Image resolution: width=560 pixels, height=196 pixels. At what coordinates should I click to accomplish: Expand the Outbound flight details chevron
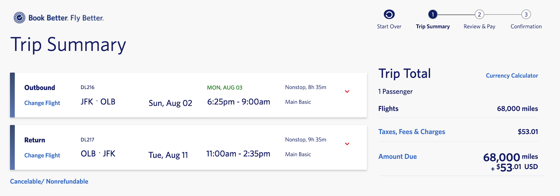[347, 92]
